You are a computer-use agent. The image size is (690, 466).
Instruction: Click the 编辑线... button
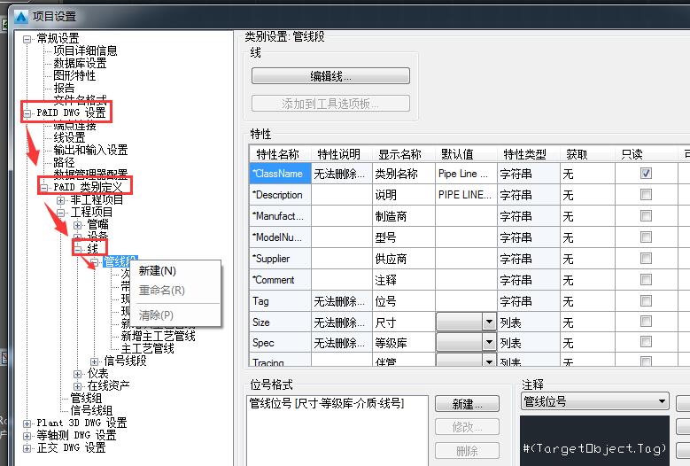(330, 76)
